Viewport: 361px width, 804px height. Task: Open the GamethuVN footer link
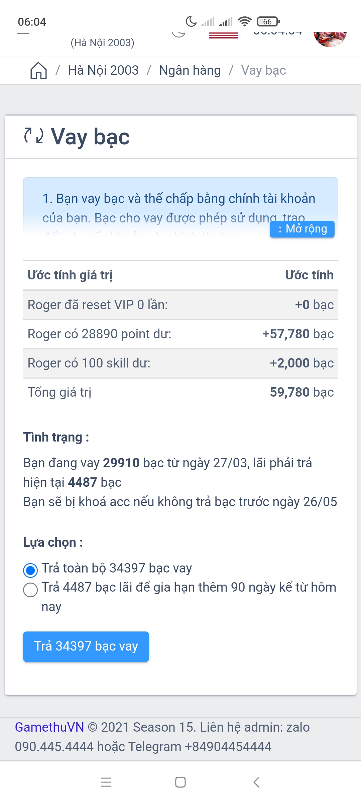(49, 727)
